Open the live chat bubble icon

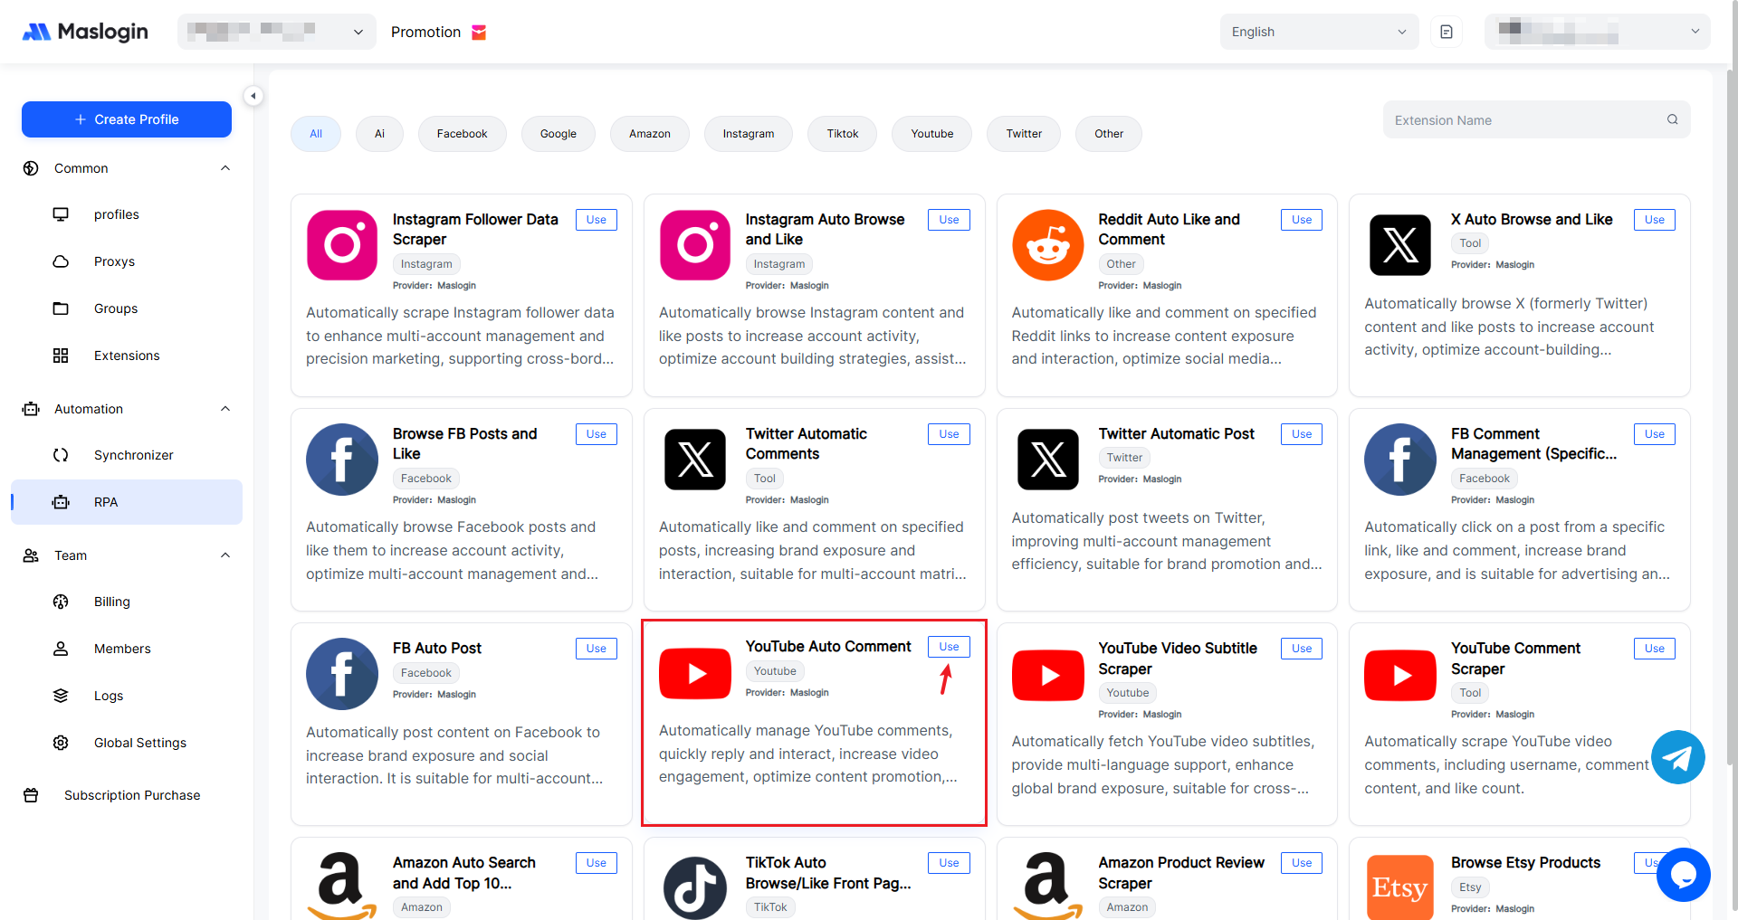tap(1683, 874)
